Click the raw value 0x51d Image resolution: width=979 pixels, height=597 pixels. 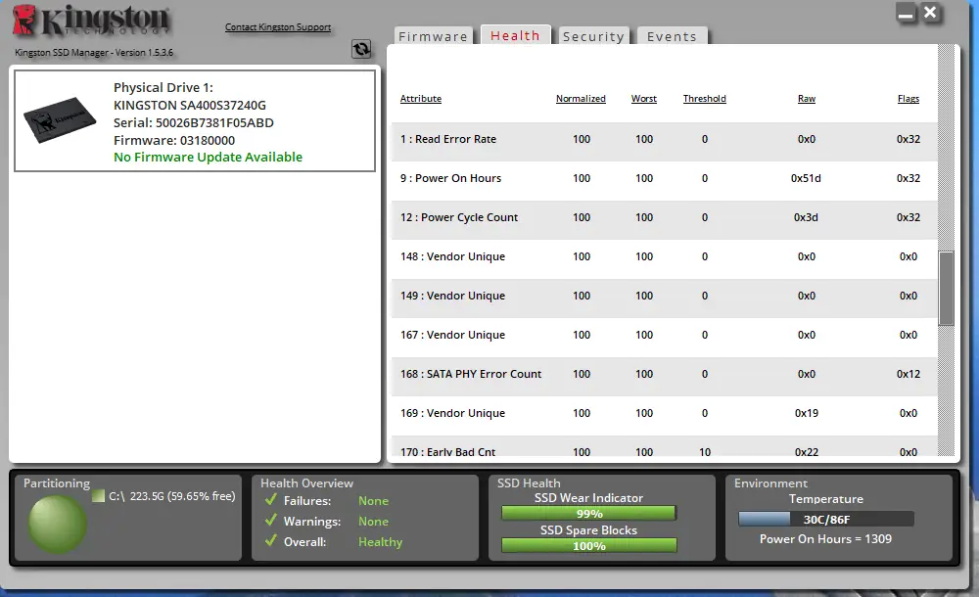[x=806, y=178]
